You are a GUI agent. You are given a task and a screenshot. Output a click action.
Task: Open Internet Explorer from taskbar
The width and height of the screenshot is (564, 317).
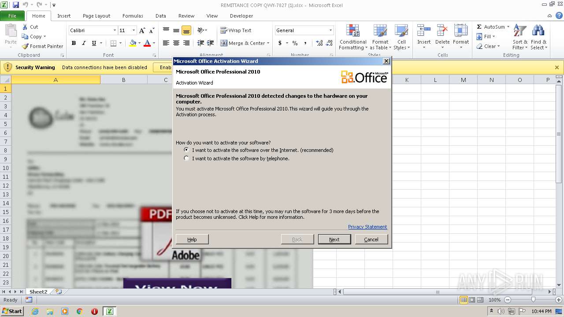(35, 311)
